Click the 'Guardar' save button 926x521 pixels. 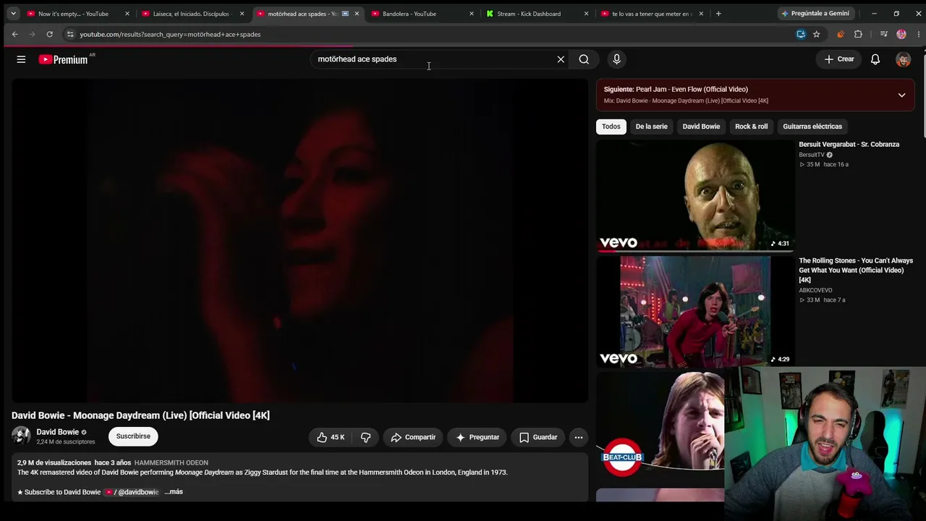538,437
